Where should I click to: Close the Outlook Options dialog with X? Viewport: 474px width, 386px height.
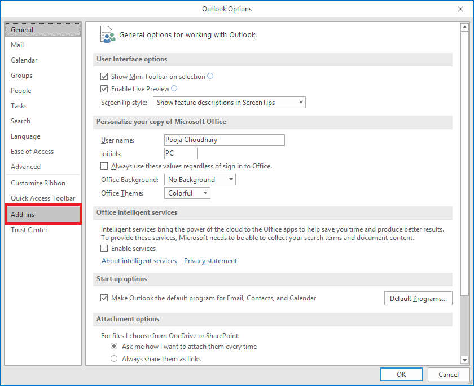[x=460, y=9]
